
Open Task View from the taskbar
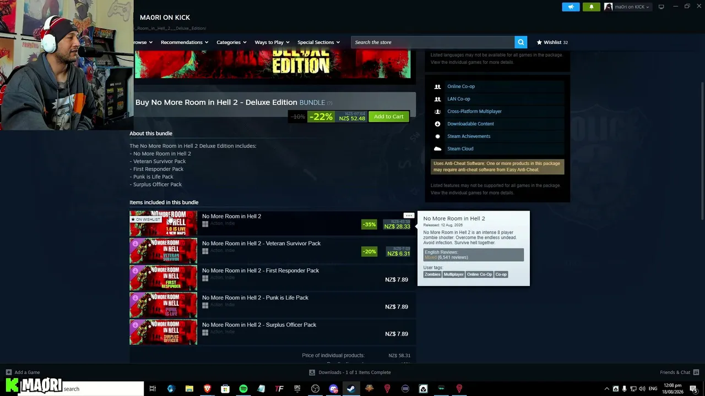pos(153,389)
